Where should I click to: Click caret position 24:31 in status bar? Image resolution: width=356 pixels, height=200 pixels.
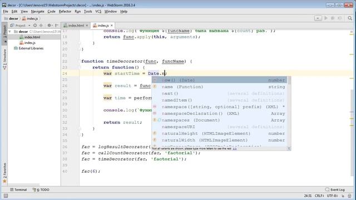(308, 196)
